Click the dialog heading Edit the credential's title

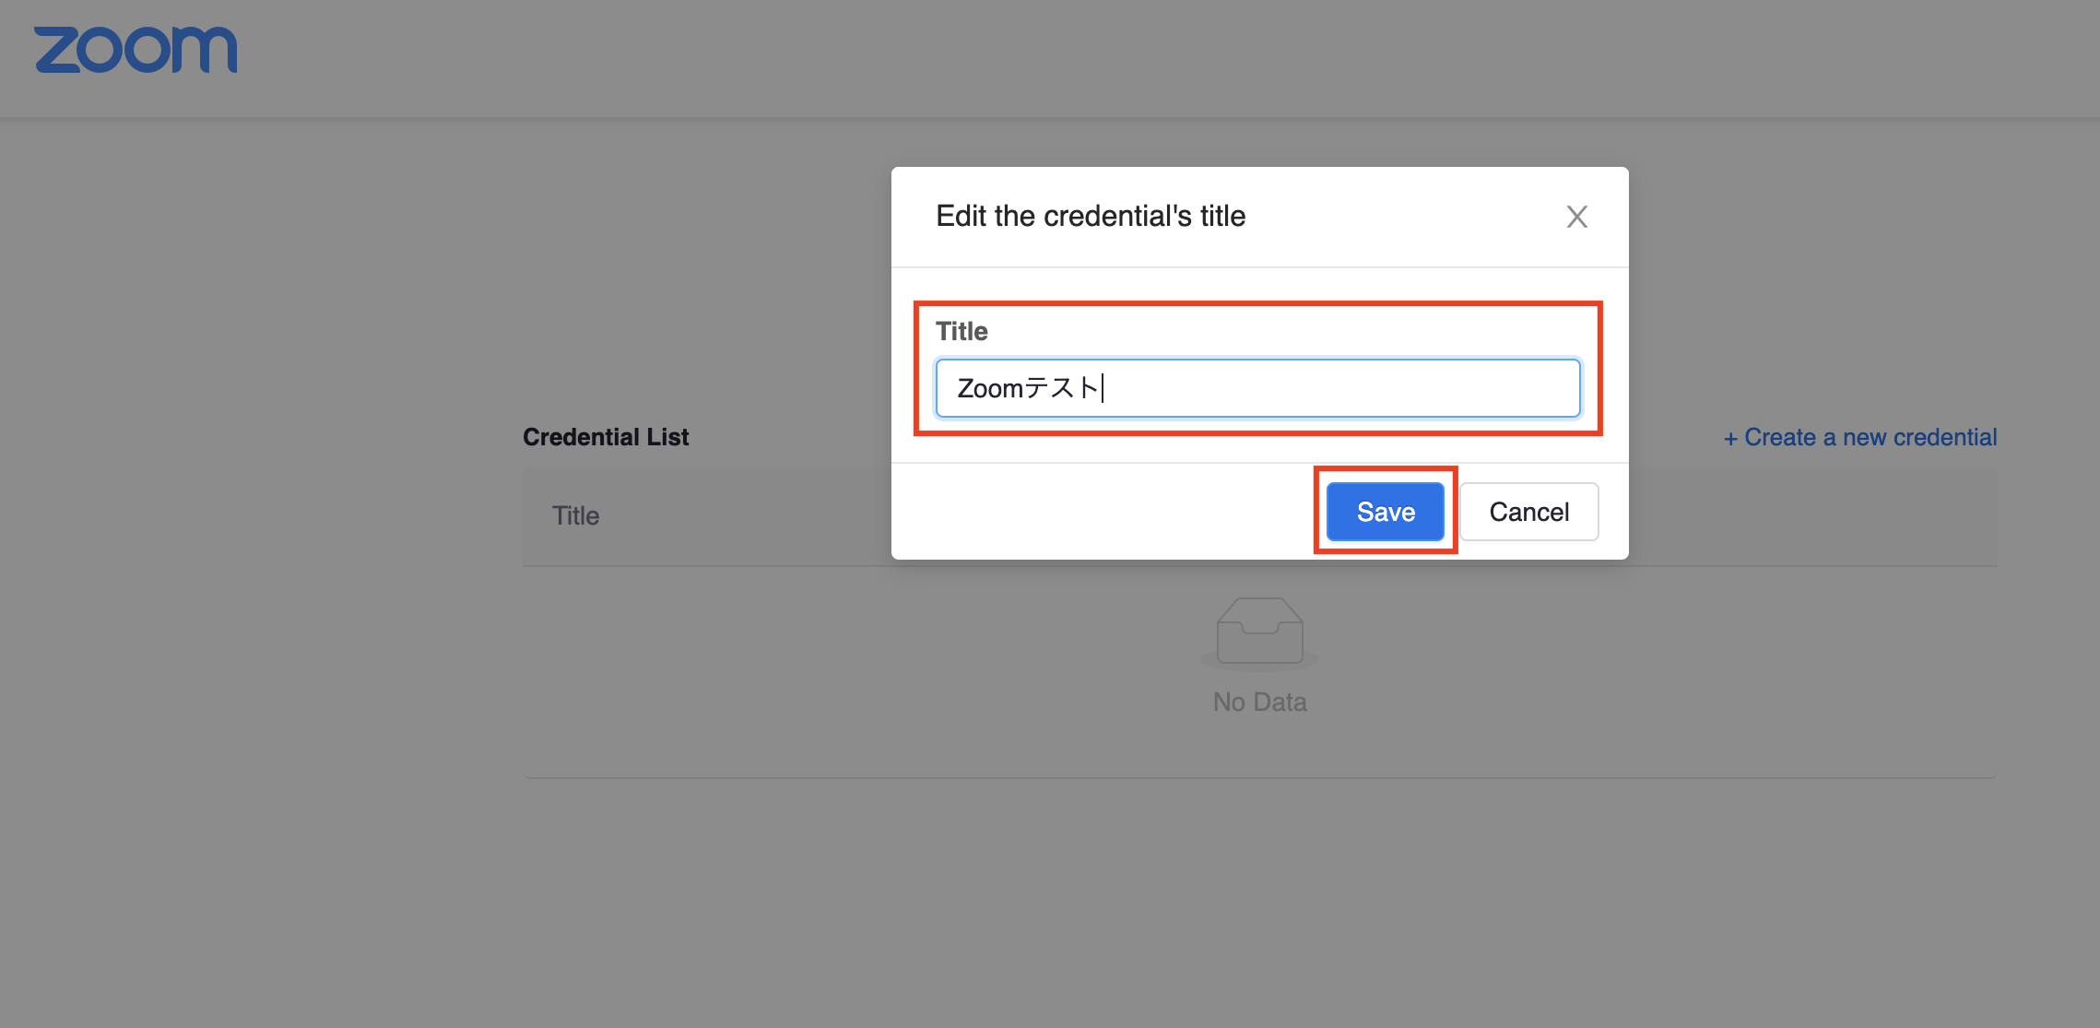point(1091,216)
